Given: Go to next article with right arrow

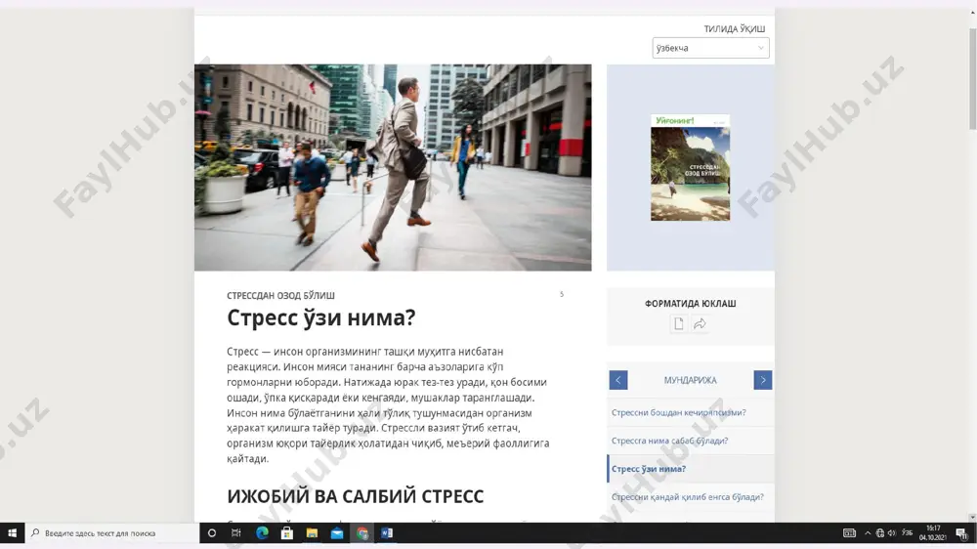Looking at the screenshot, I should point(763,380).
